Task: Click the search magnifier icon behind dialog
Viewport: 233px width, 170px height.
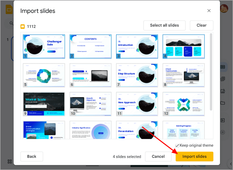Action: point(11,23)
